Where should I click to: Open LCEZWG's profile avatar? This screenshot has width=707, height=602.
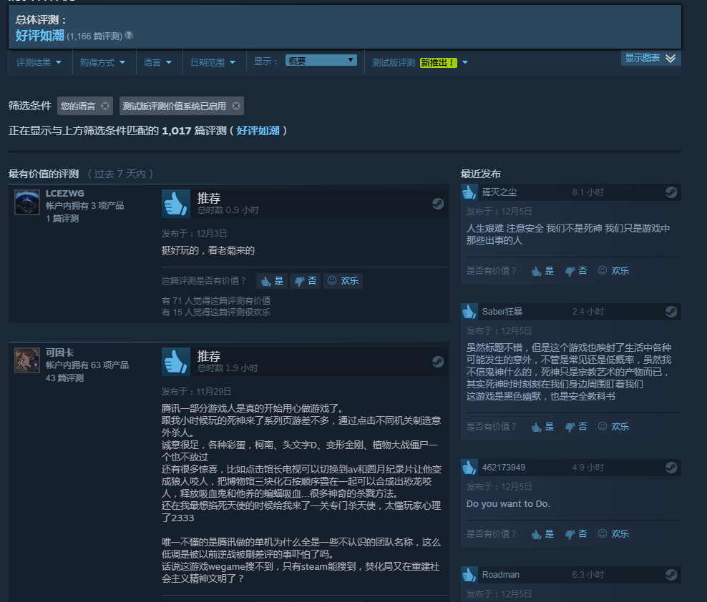click(27, 202)
